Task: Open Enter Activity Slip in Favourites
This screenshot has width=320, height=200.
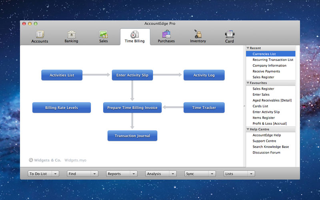Action: (x=271, y=112)
